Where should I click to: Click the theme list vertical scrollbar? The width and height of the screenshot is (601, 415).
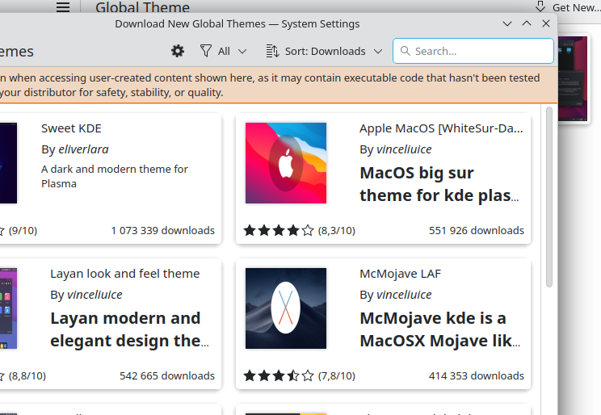click(549, 196)
